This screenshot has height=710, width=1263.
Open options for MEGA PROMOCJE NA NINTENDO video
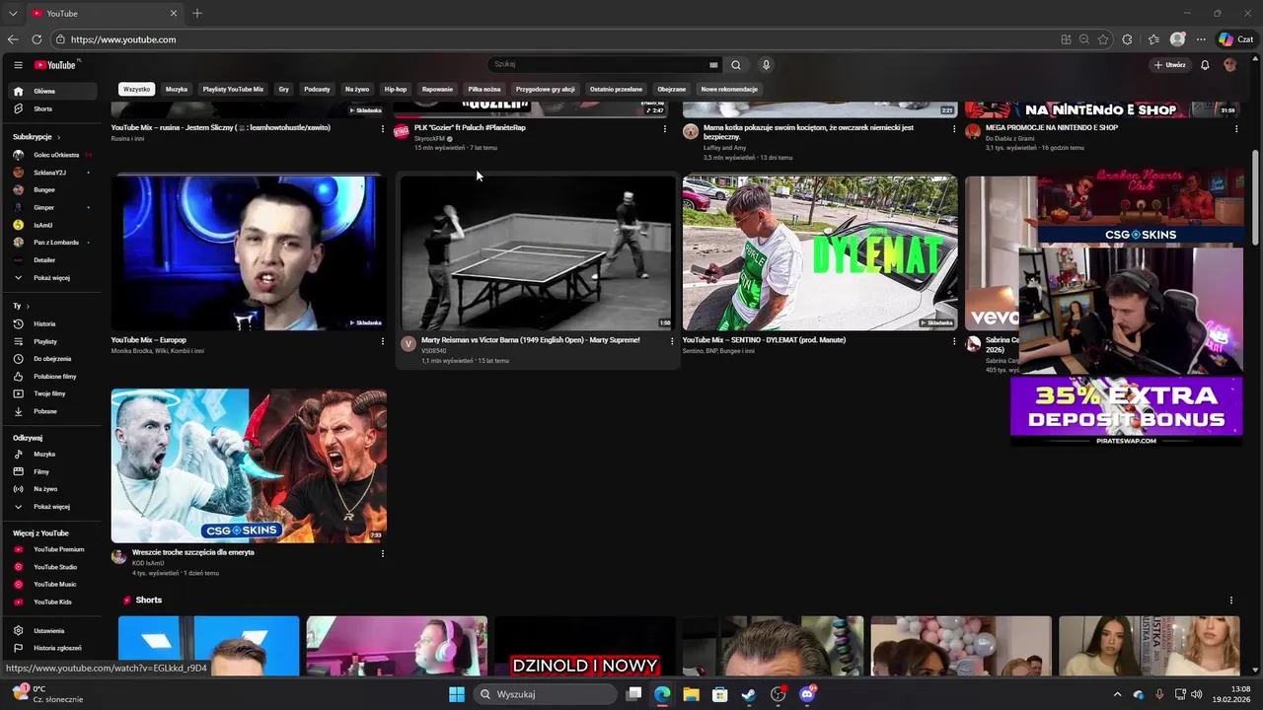tap(1236, 129)
